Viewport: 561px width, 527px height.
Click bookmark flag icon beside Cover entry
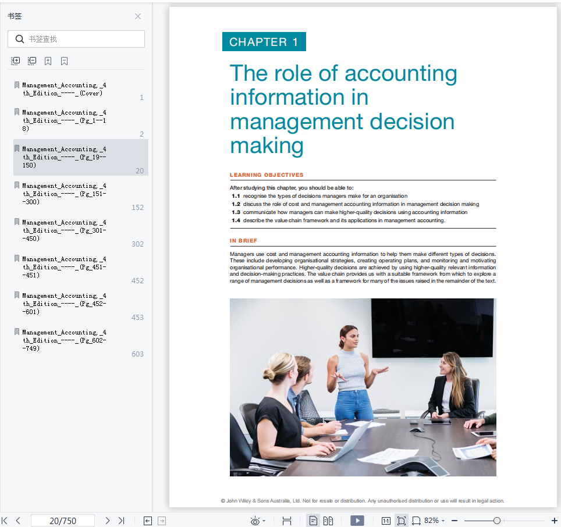pyautogui.click(x=17, y=85)
